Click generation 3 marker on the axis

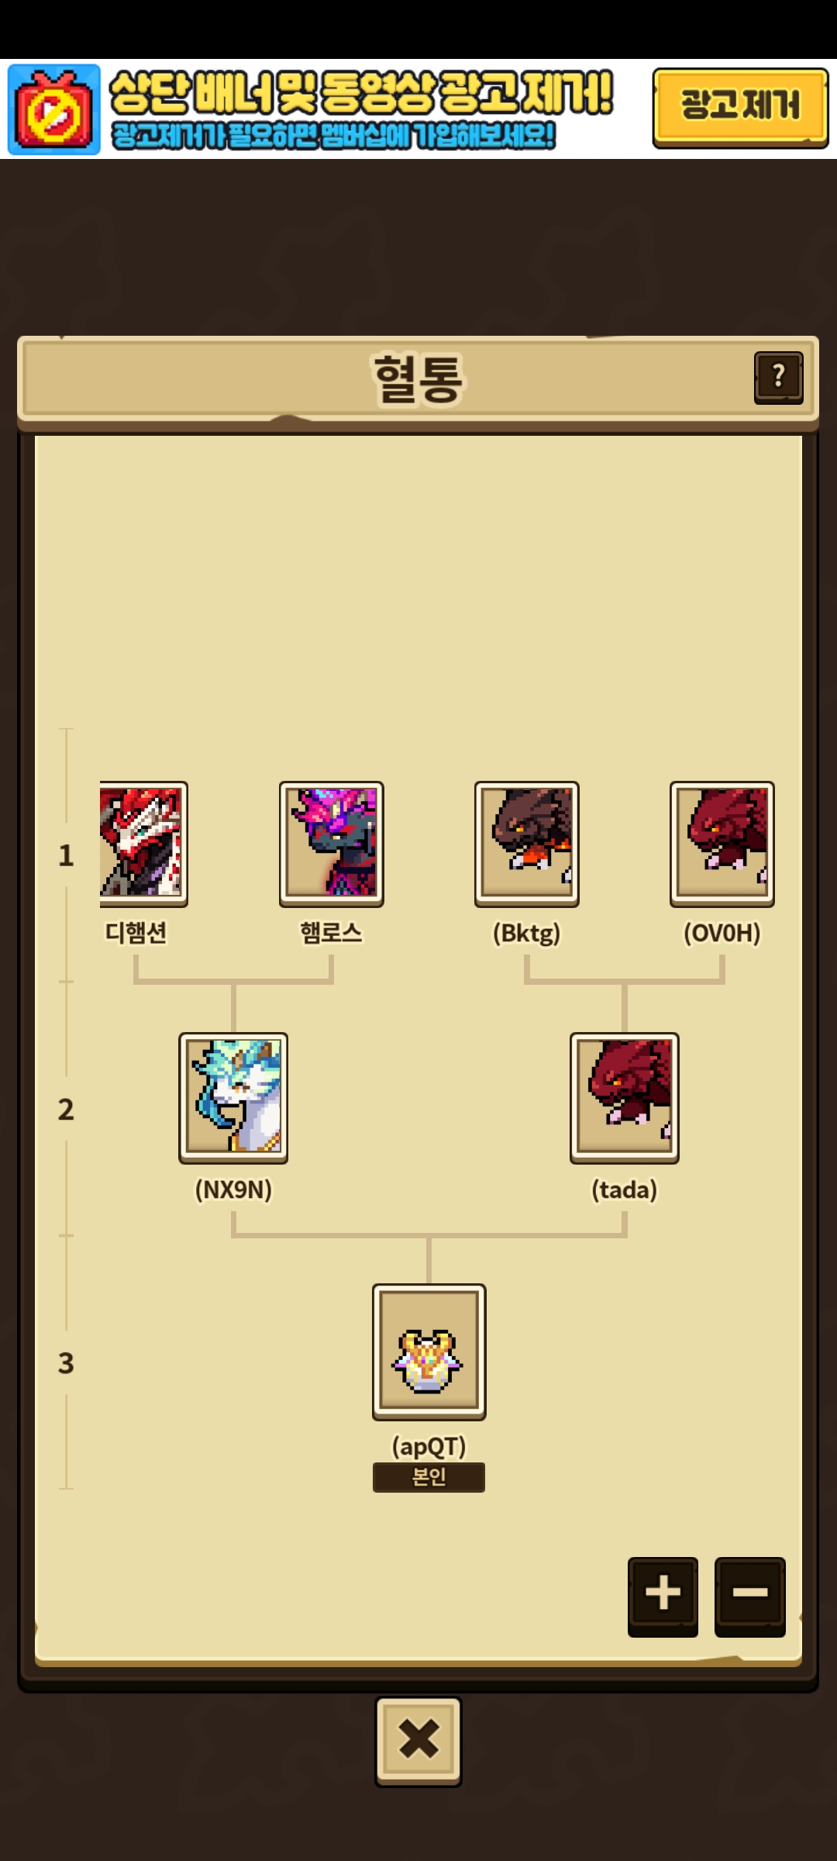coord(66,1363)
